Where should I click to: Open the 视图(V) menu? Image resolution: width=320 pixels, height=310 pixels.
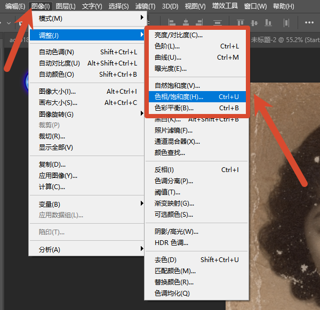point(195,6)
